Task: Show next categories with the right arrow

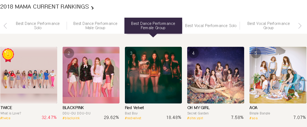Action: click(300, 26)
